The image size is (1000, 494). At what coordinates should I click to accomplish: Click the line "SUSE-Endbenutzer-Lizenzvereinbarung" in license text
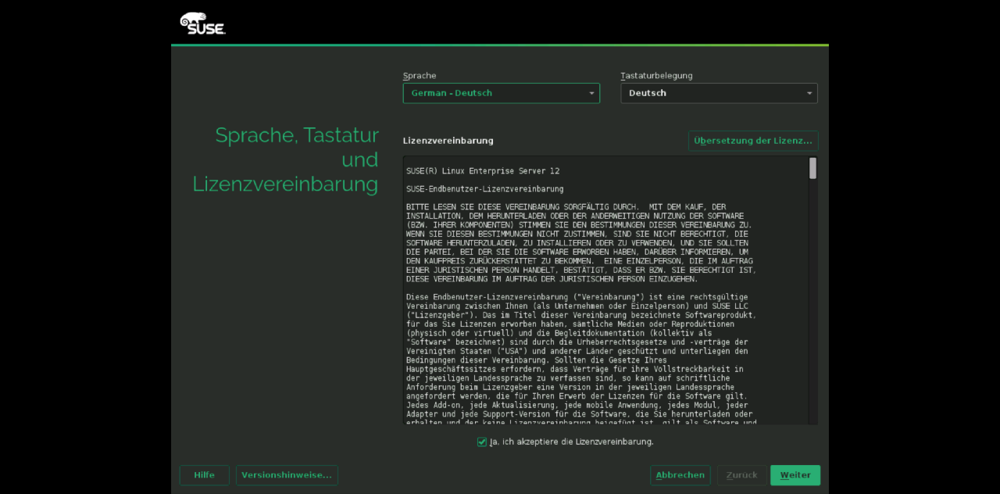point(485,189)
